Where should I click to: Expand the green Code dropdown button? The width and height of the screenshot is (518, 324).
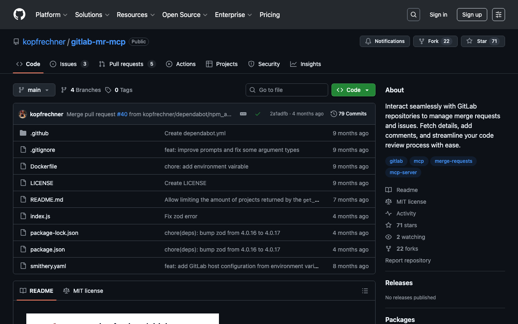tap(353, 90)
